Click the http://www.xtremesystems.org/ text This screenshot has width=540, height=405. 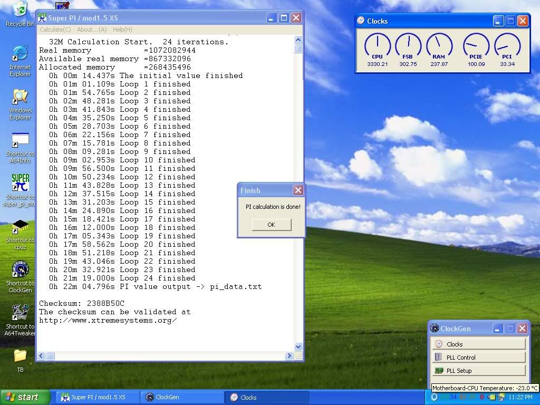click(x=108, y=320)
